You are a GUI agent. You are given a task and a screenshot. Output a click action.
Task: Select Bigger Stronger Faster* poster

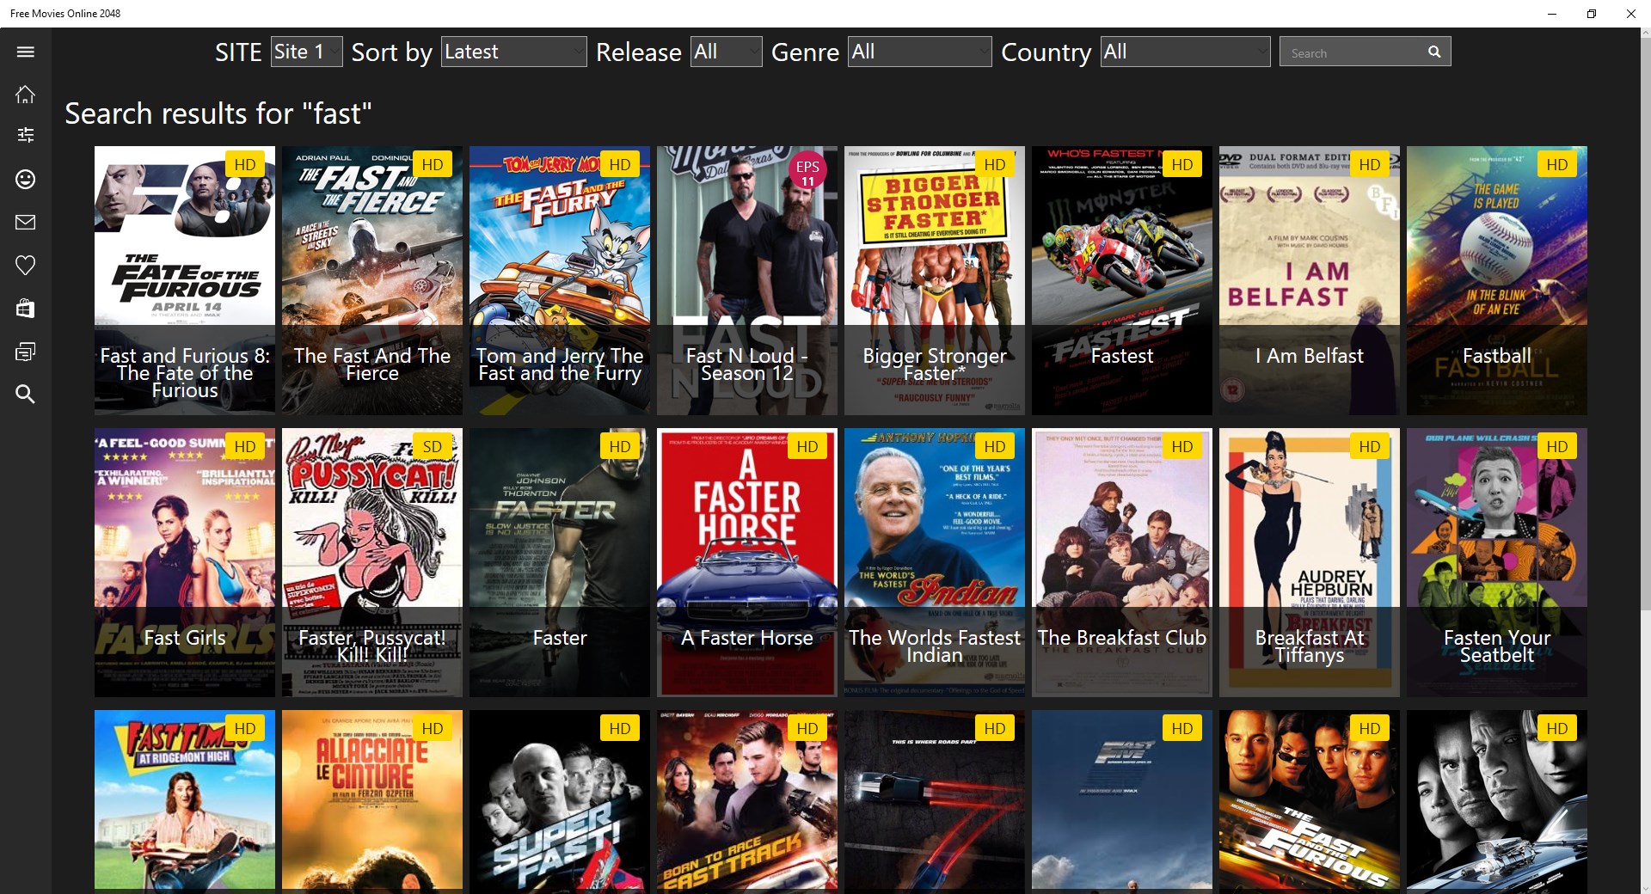[935, 280]
